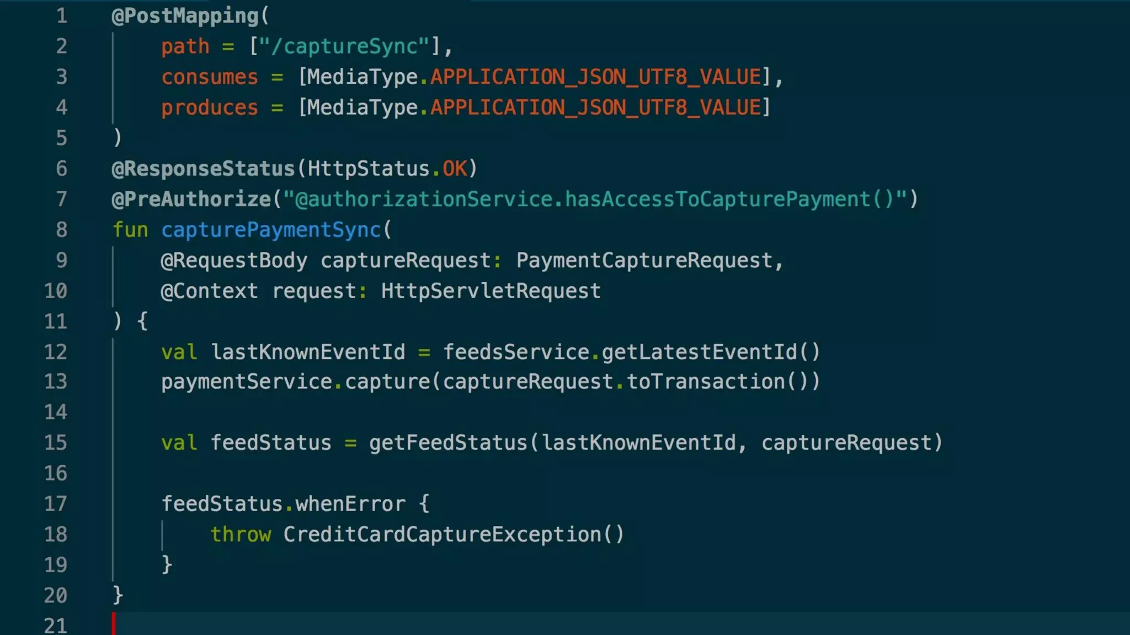Click the @PreAuthorize annotation

point(191,200)
